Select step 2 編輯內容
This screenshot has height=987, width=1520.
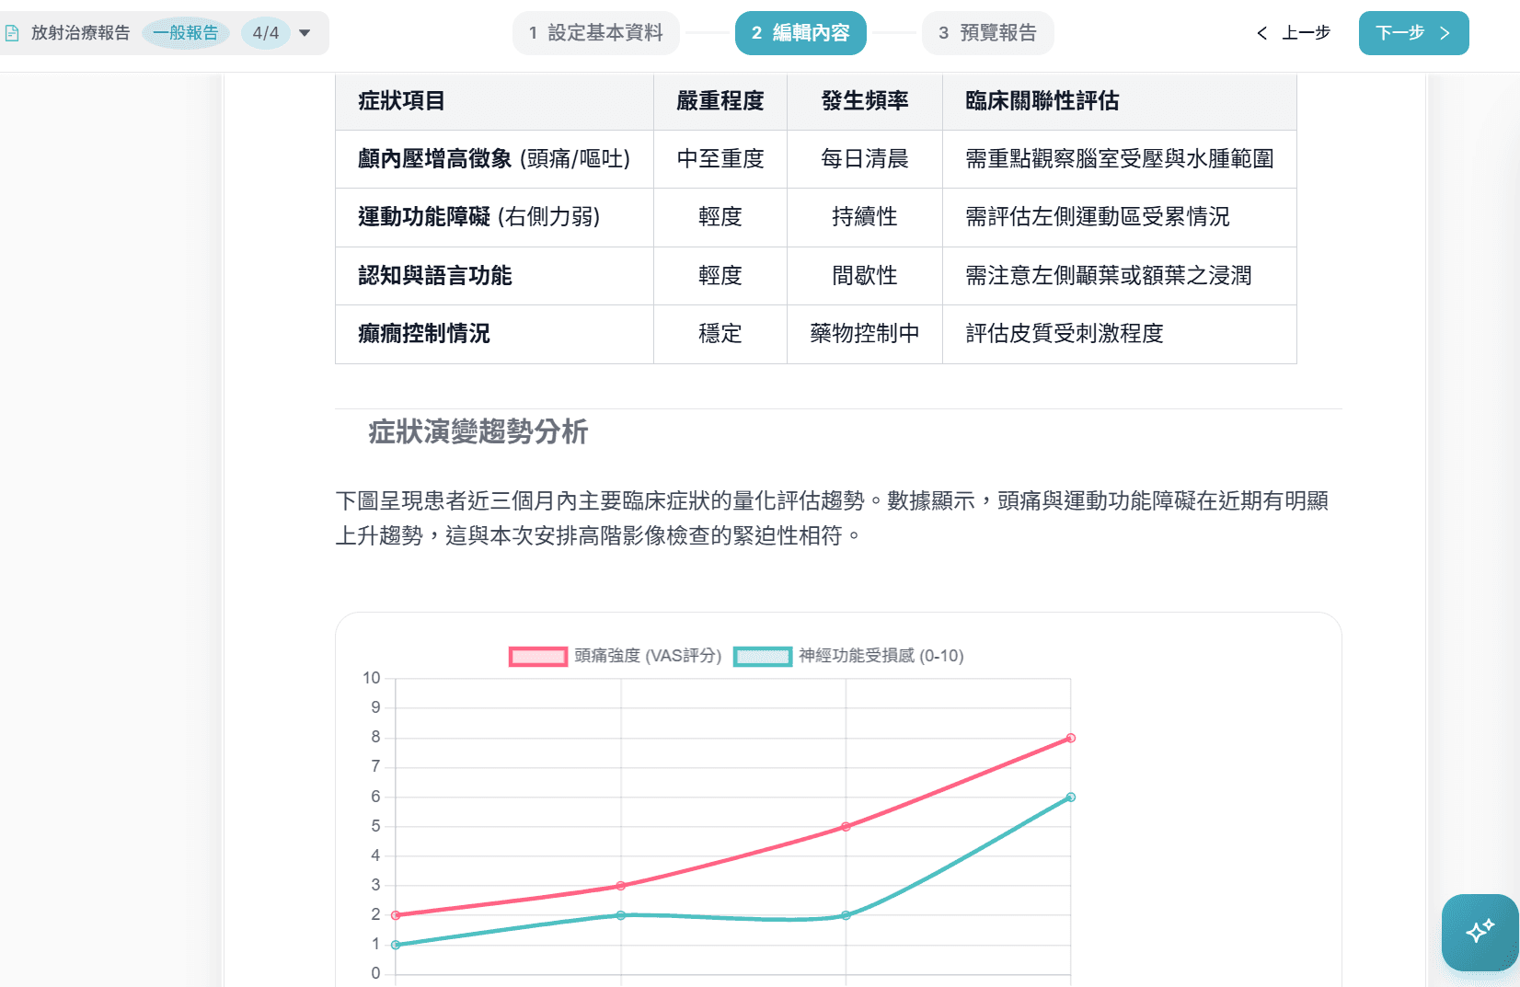point(800,33)
